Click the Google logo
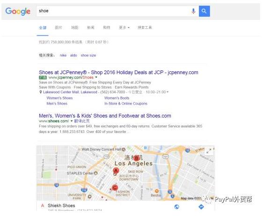 pyautogui.click(x=18, y=11)
